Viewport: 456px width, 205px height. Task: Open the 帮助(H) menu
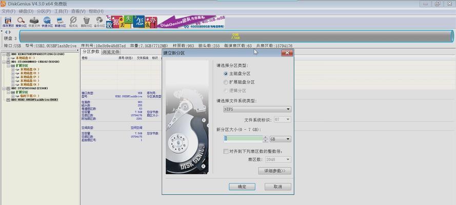tap(96, 11)
